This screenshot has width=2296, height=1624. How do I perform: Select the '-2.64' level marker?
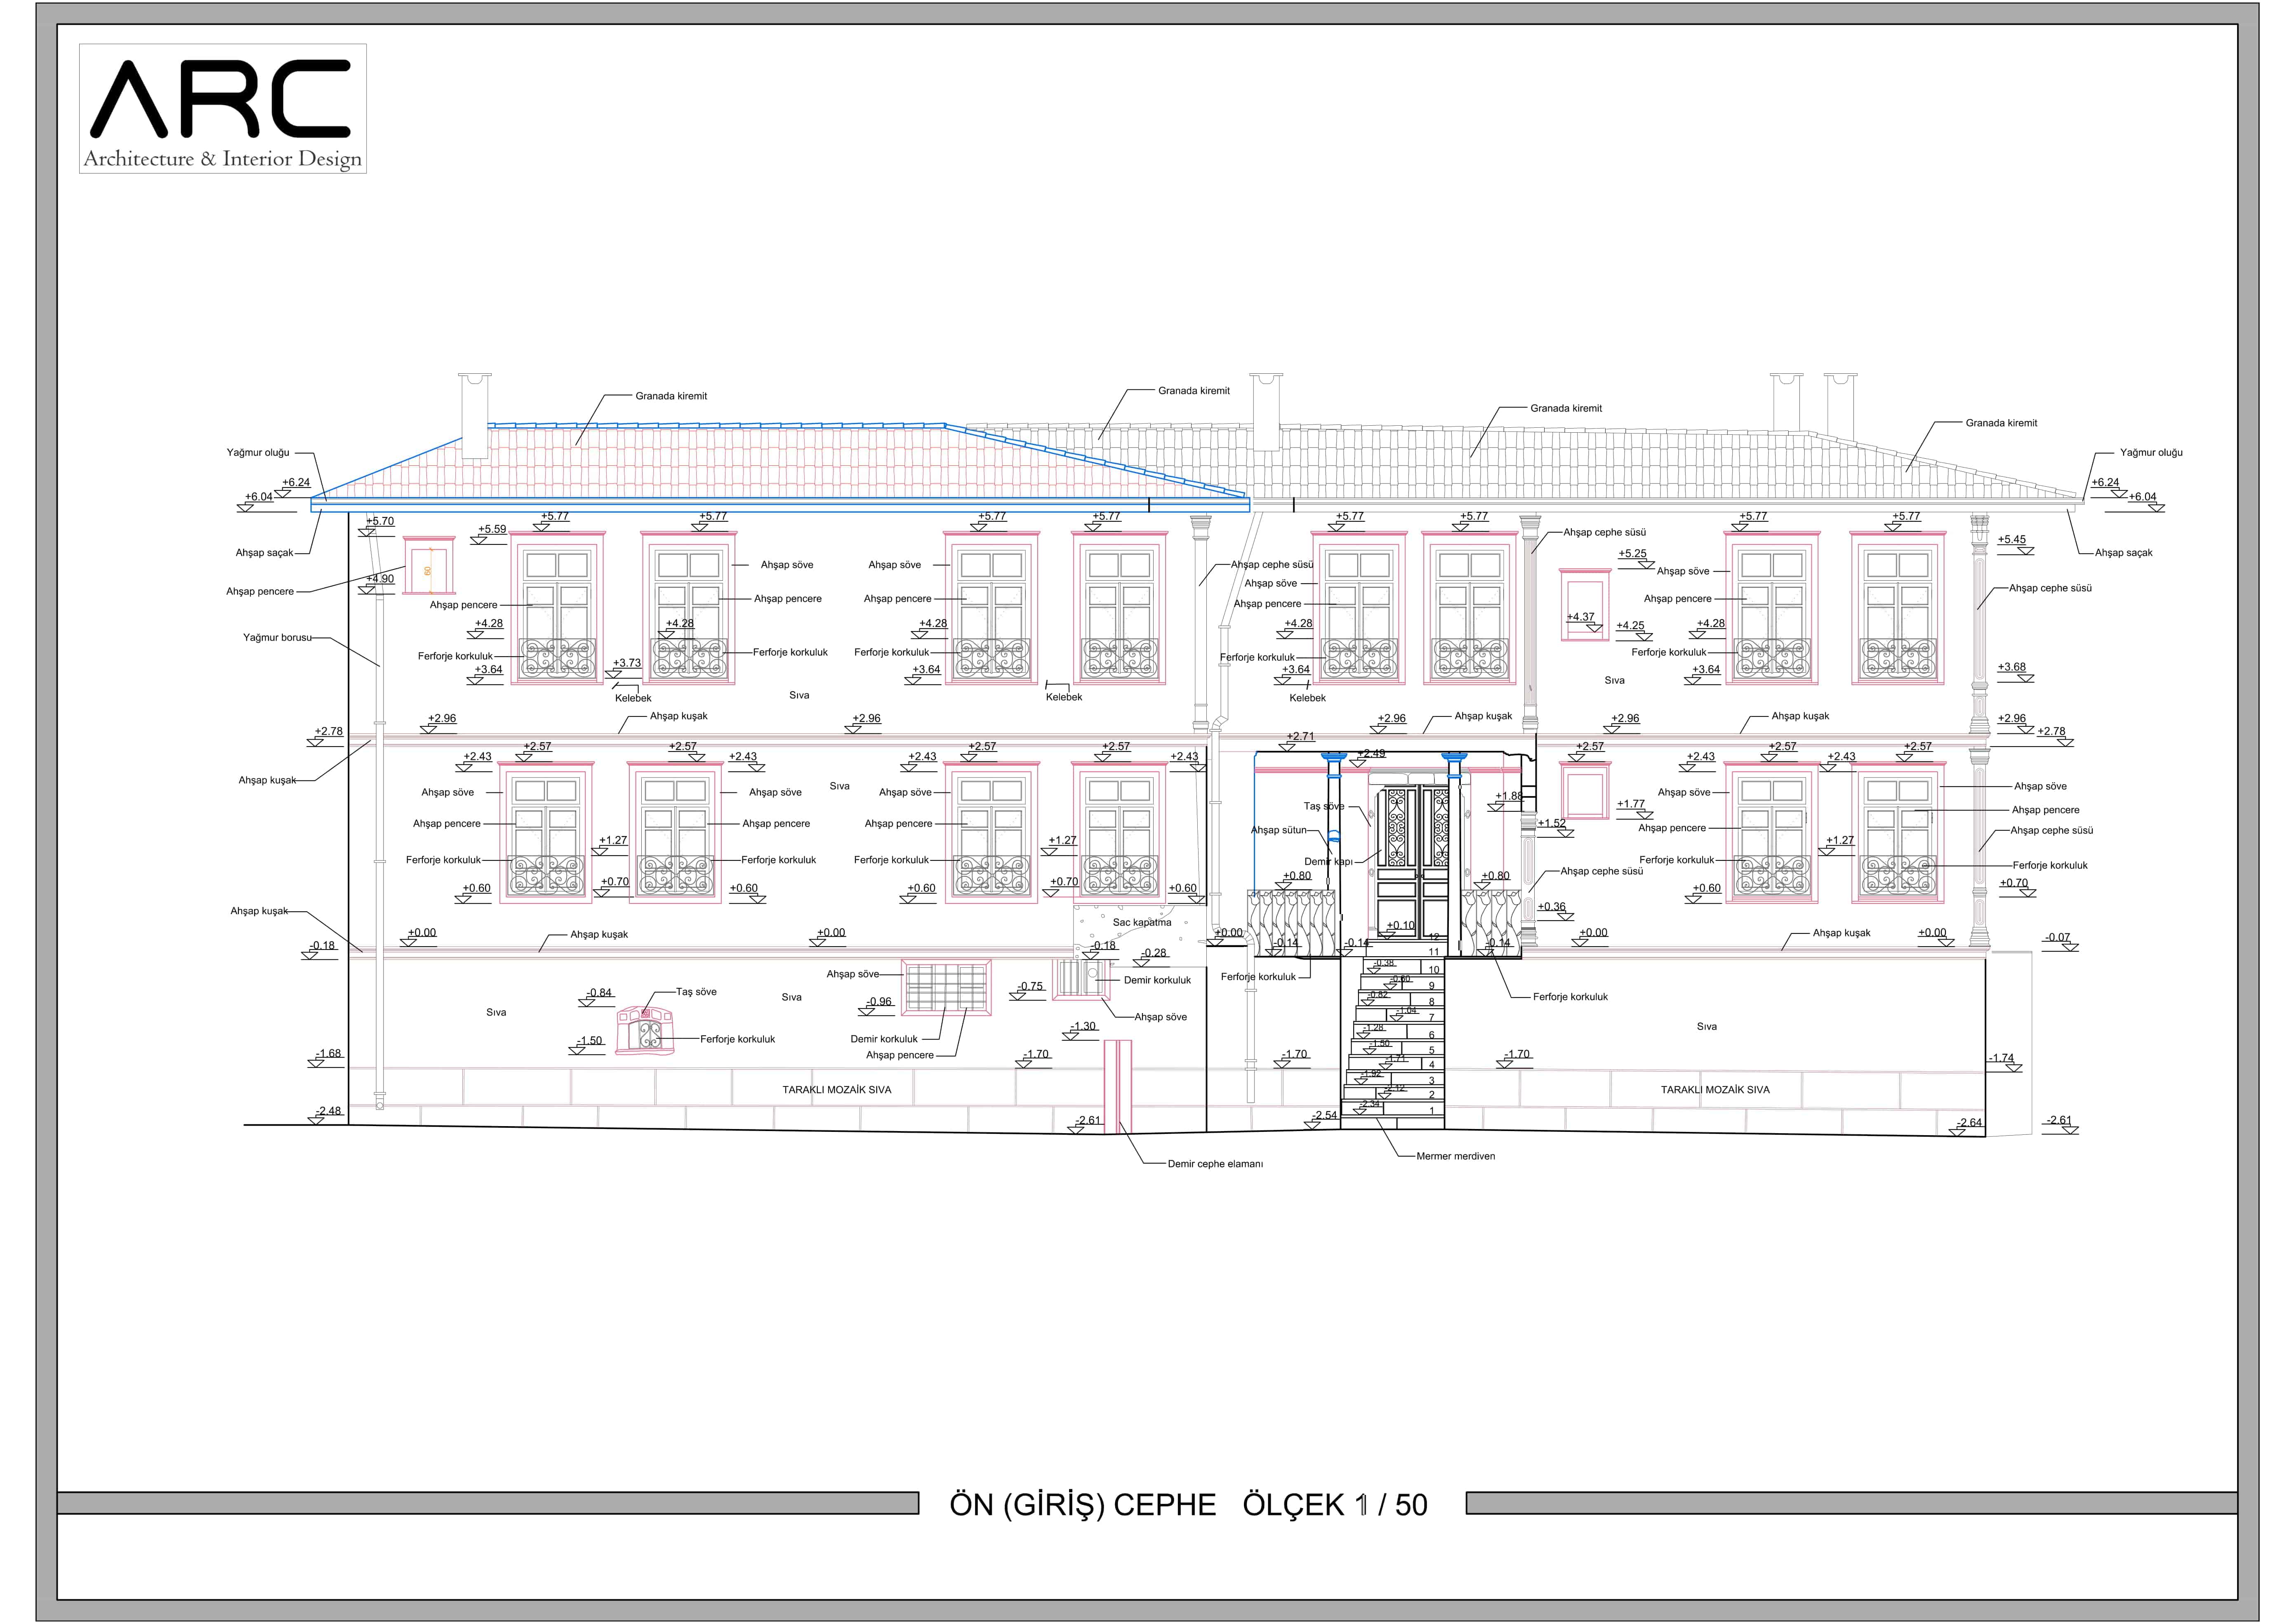pyautogui.click(x=1969, y=1122)
